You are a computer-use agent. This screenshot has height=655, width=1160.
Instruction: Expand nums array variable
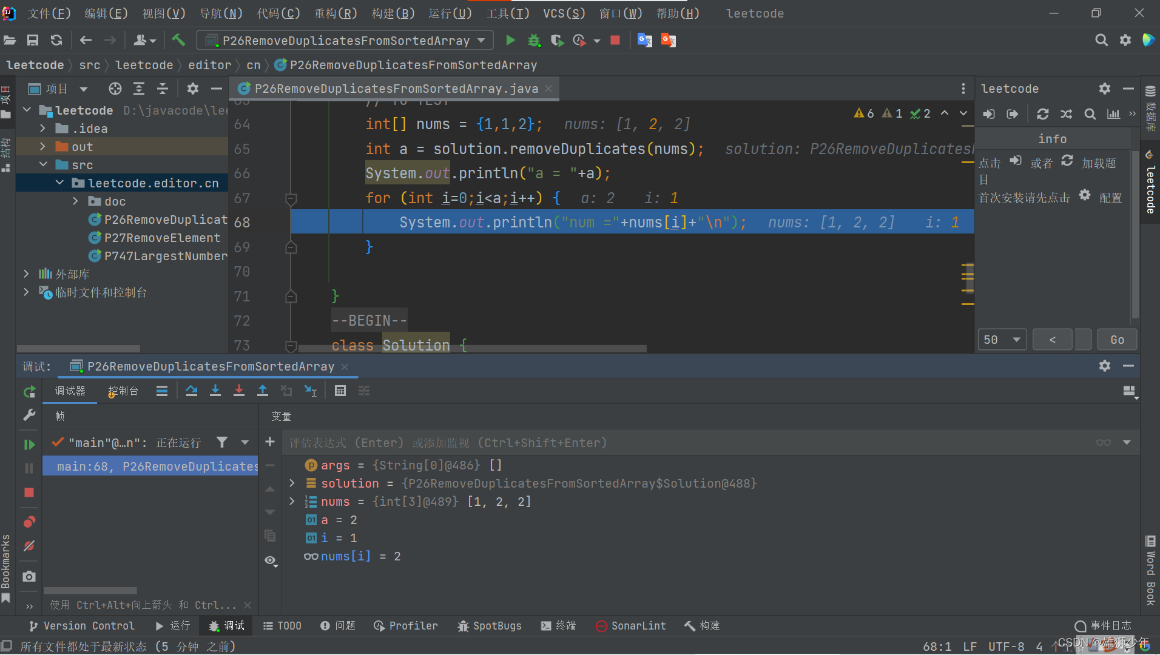click(292, 502)
